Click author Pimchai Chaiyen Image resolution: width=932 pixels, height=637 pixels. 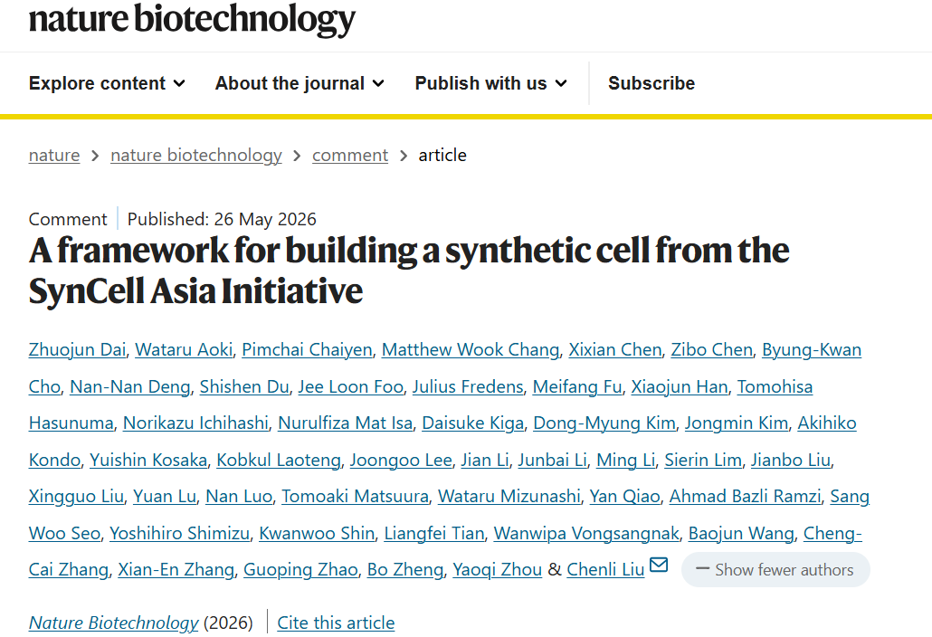coord(308,349)
